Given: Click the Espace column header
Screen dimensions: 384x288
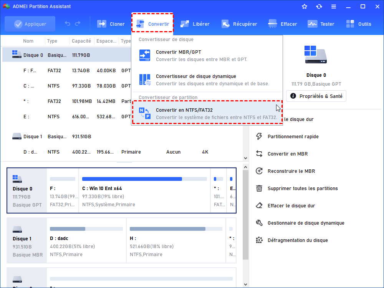Looking at the screenshot, I should (106, 41).
